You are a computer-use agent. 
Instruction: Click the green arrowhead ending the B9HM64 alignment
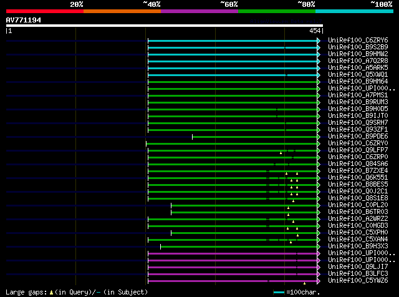pos(319,82)
